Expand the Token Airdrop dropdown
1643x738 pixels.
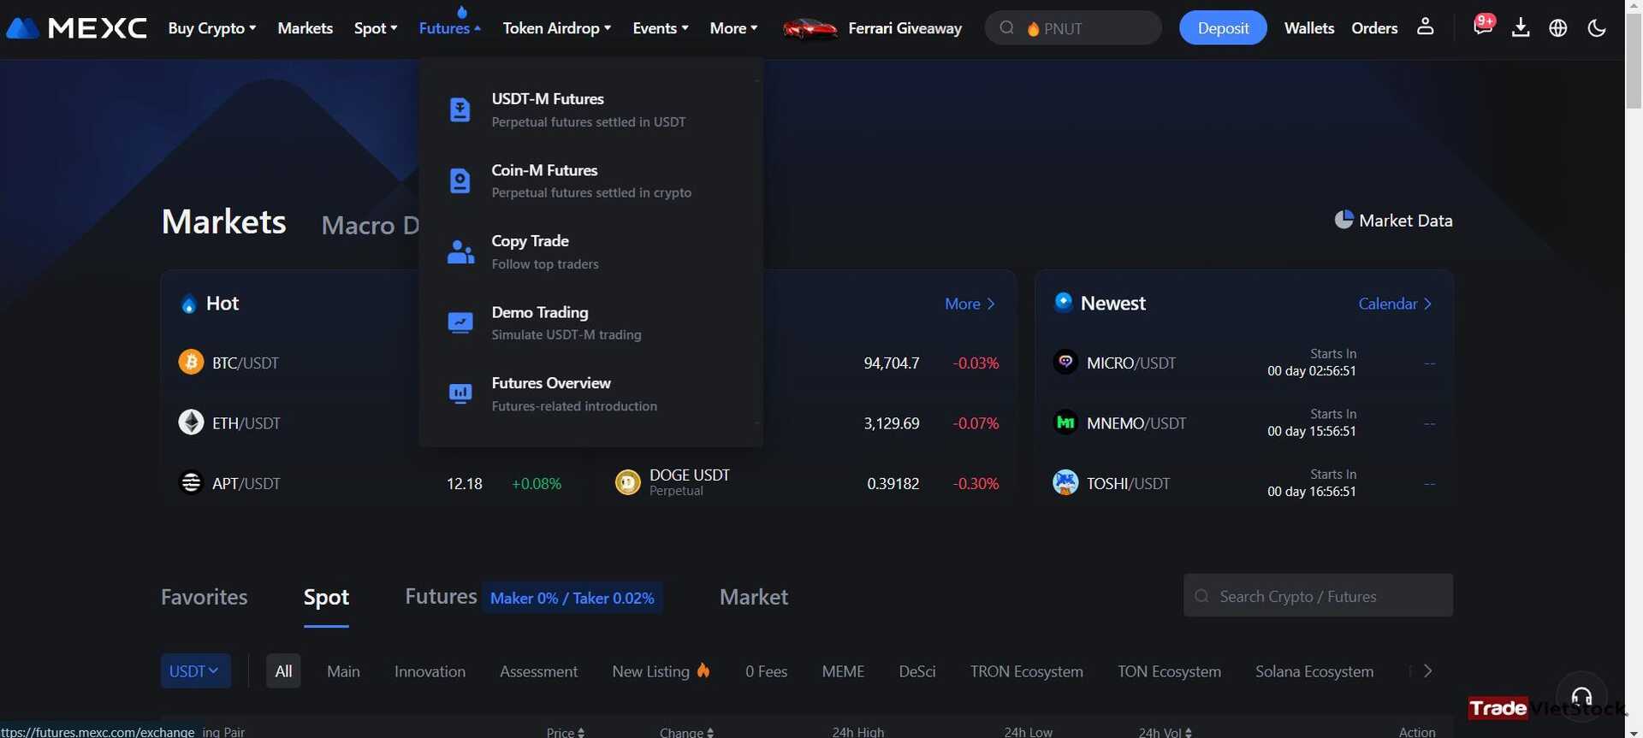point(557,28)
